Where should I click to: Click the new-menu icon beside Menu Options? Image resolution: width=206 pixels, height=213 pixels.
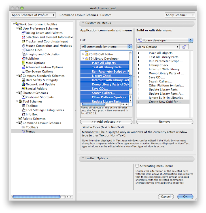(184, 47)
